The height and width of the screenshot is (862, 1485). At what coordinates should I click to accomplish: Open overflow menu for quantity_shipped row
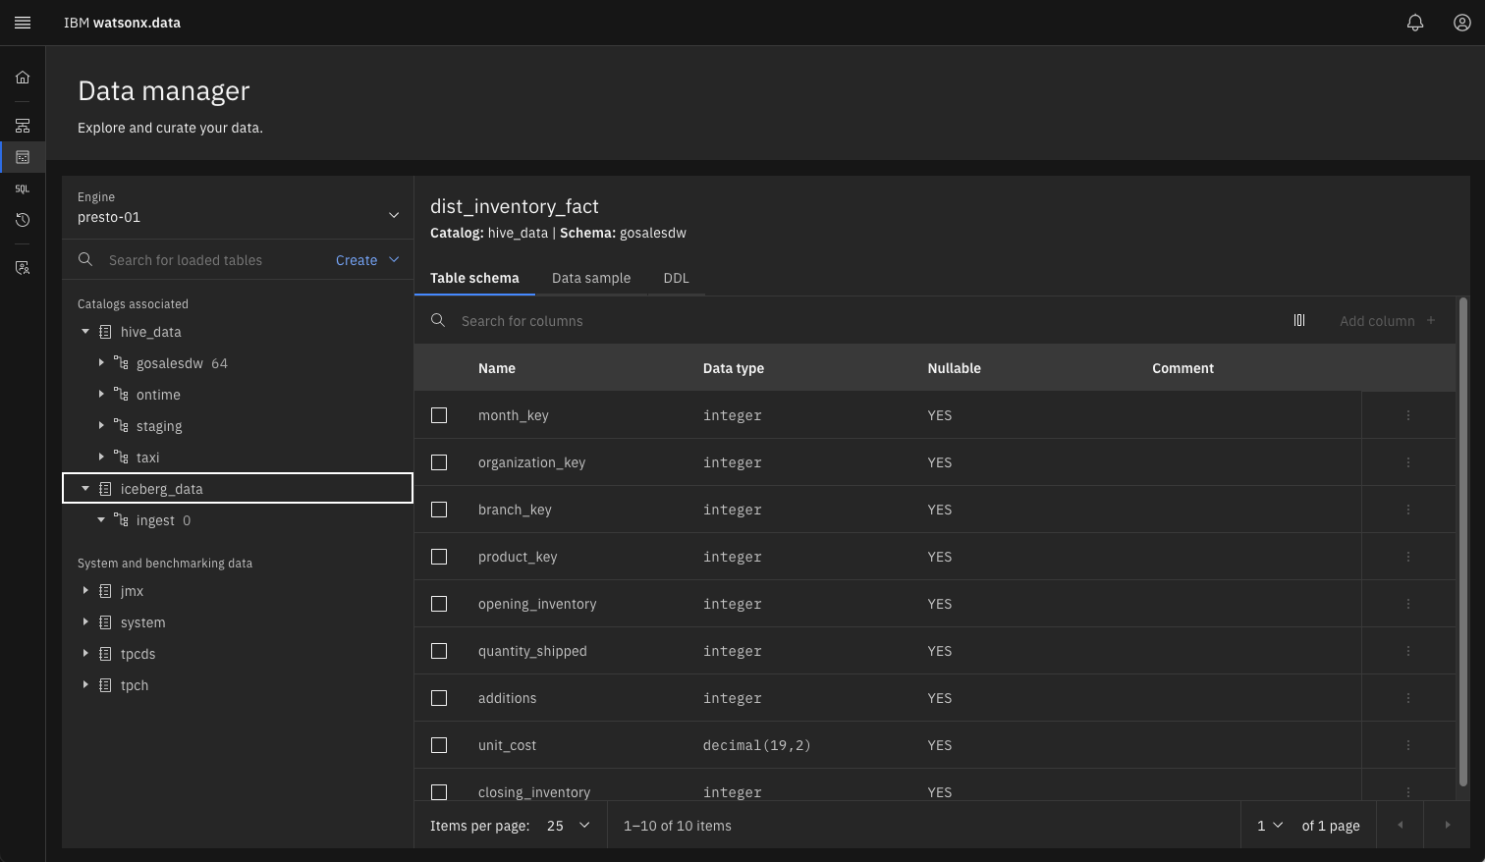tap(1408, 651)
